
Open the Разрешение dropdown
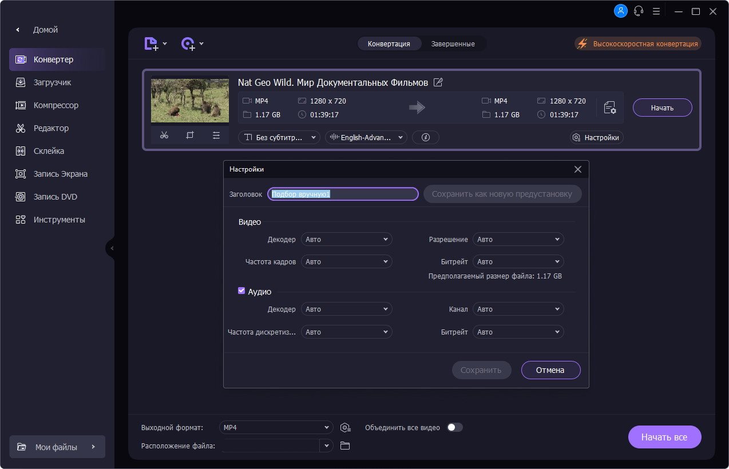pos(518,239)
